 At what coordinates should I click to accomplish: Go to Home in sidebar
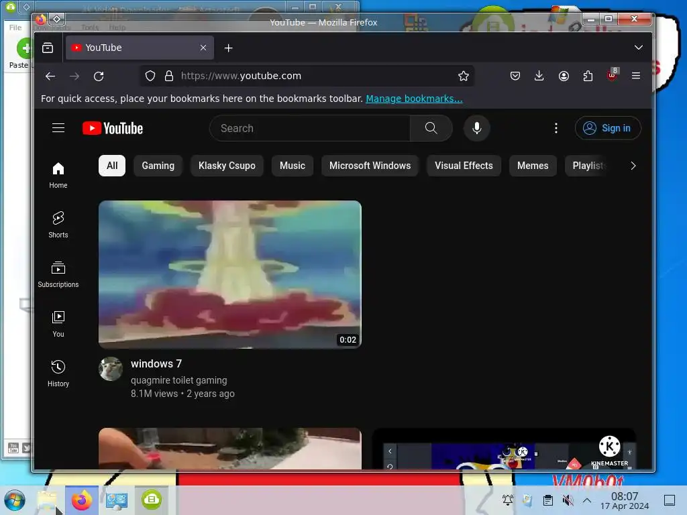pos(58,175)
